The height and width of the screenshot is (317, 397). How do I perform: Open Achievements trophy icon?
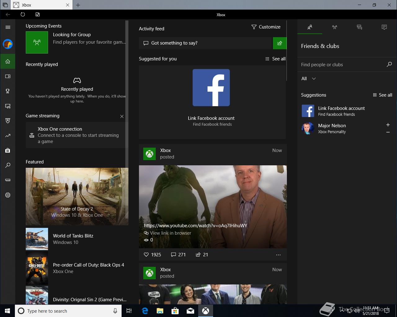coord(8,91)
